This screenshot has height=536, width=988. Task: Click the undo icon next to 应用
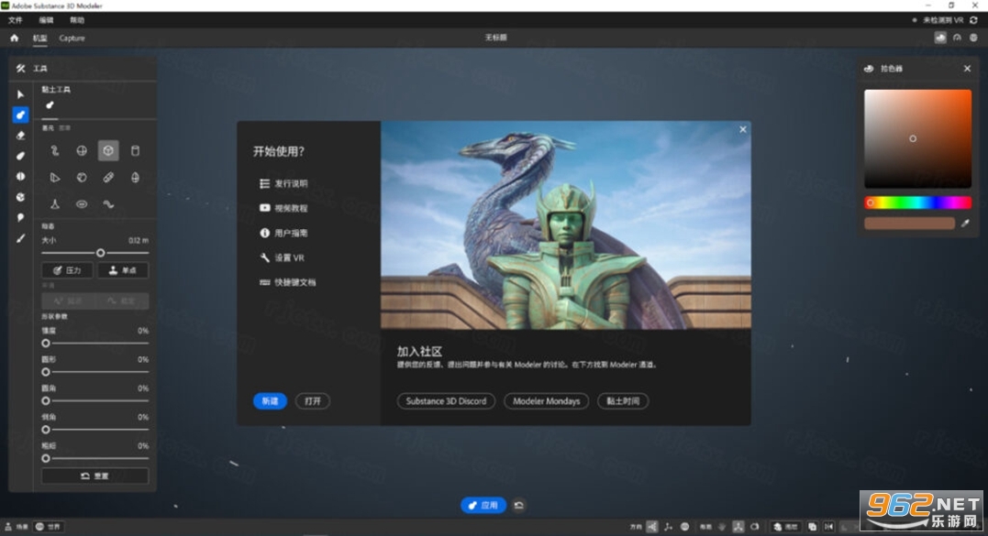pos(518,505)
